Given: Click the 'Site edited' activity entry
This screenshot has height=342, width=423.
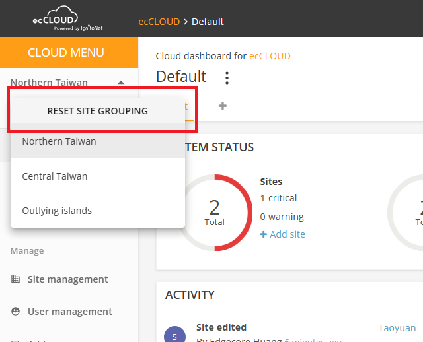Looking at the screenshot, I should click(x=221, y=327).
